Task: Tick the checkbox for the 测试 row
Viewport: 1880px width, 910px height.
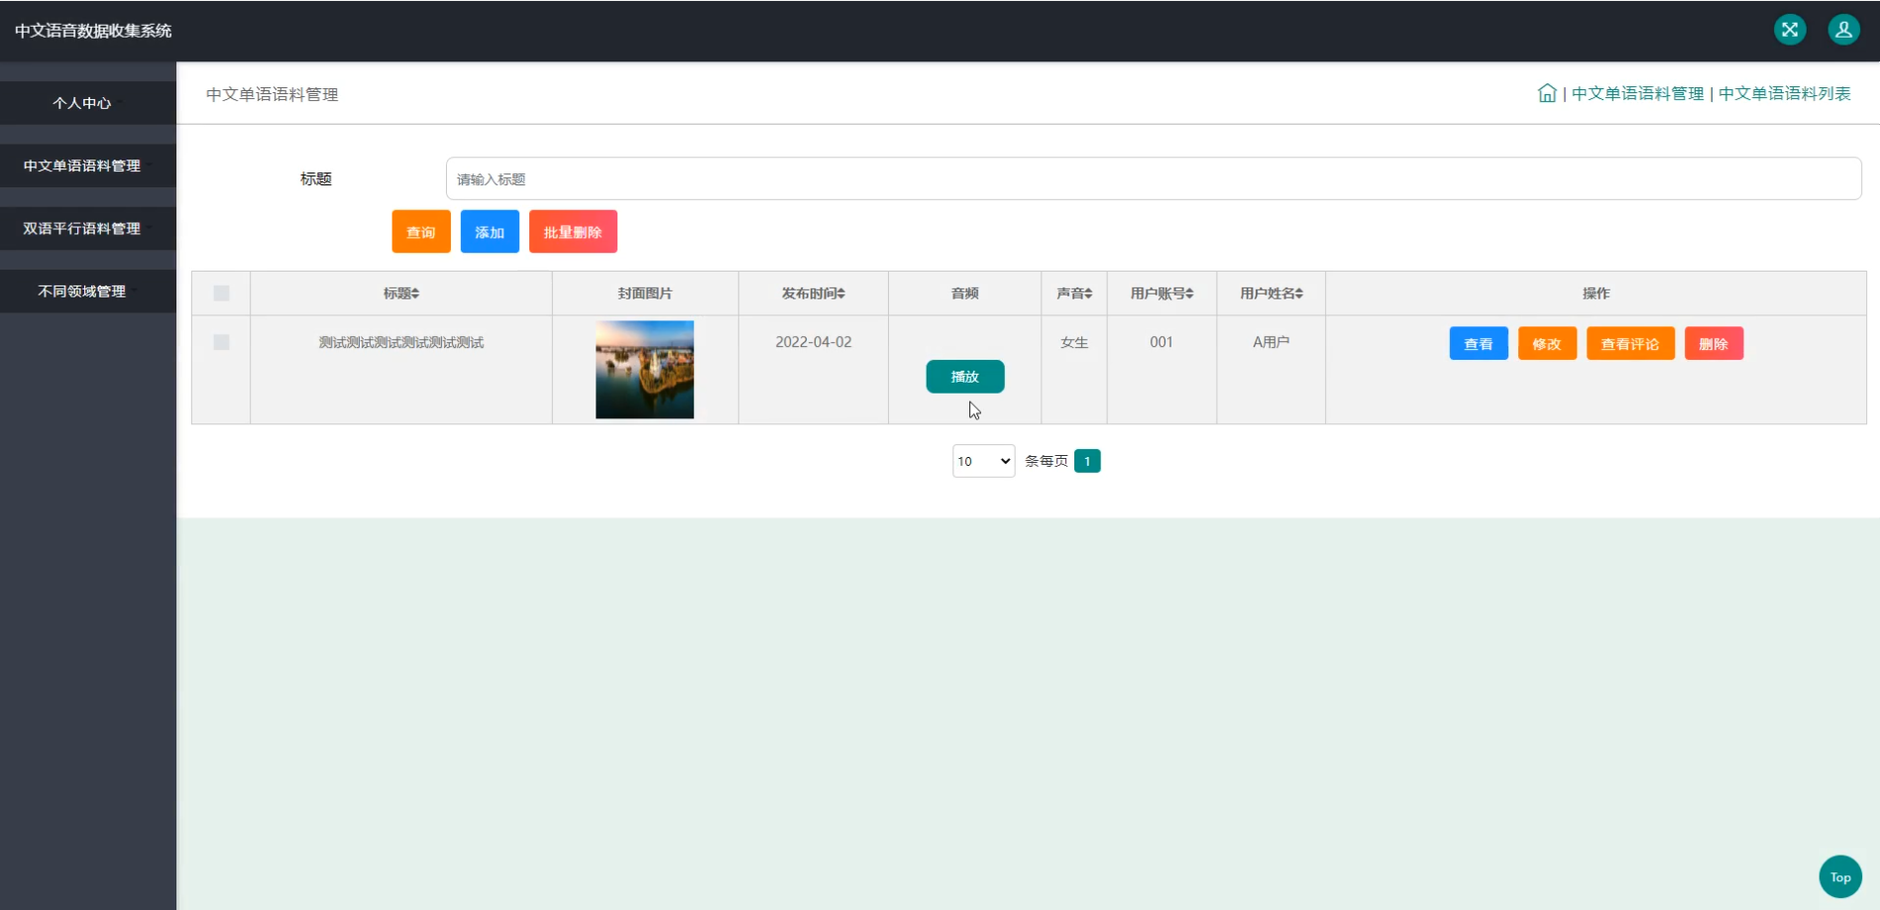Action: (221, 342)
